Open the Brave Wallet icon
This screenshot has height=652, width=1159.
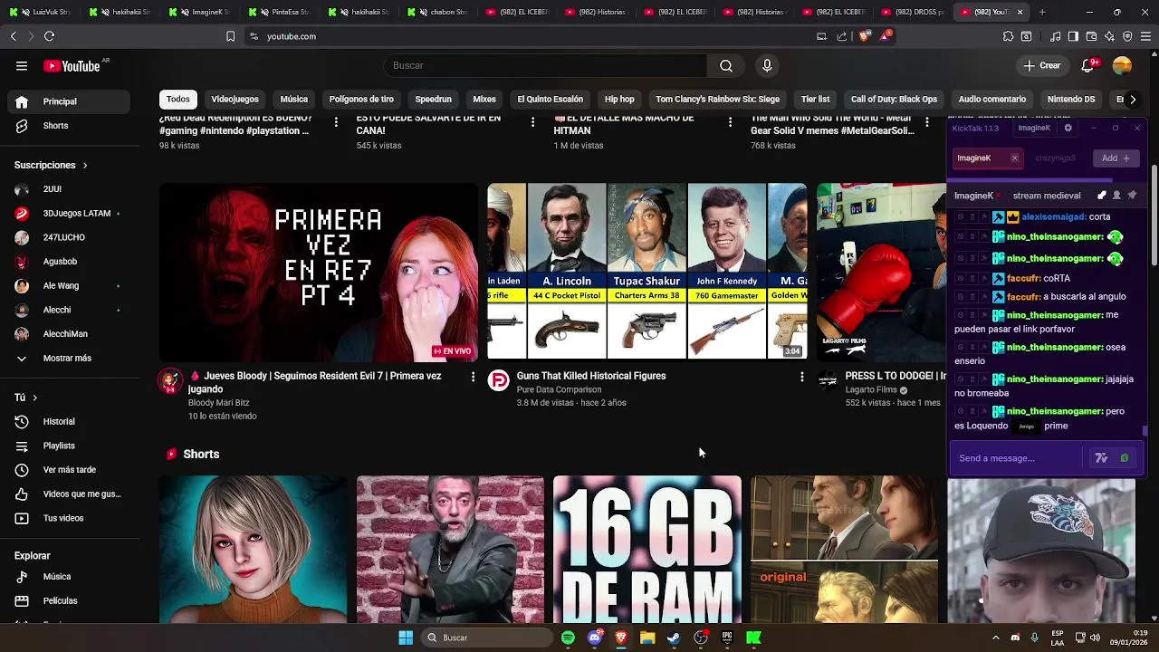point(1091,36)
